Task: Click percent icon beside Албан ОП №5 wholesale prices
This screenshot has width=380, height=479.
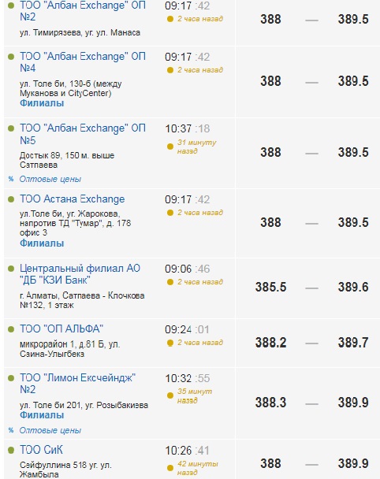Action: tap(11, 179)
